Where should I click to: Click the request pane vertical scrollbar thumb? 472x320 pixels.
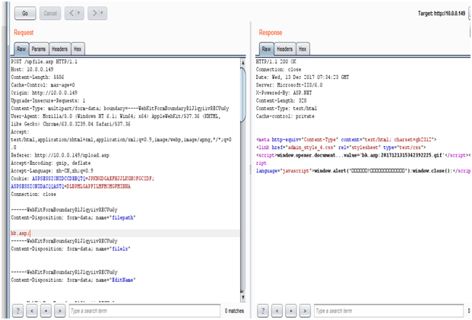click(243, 94)
